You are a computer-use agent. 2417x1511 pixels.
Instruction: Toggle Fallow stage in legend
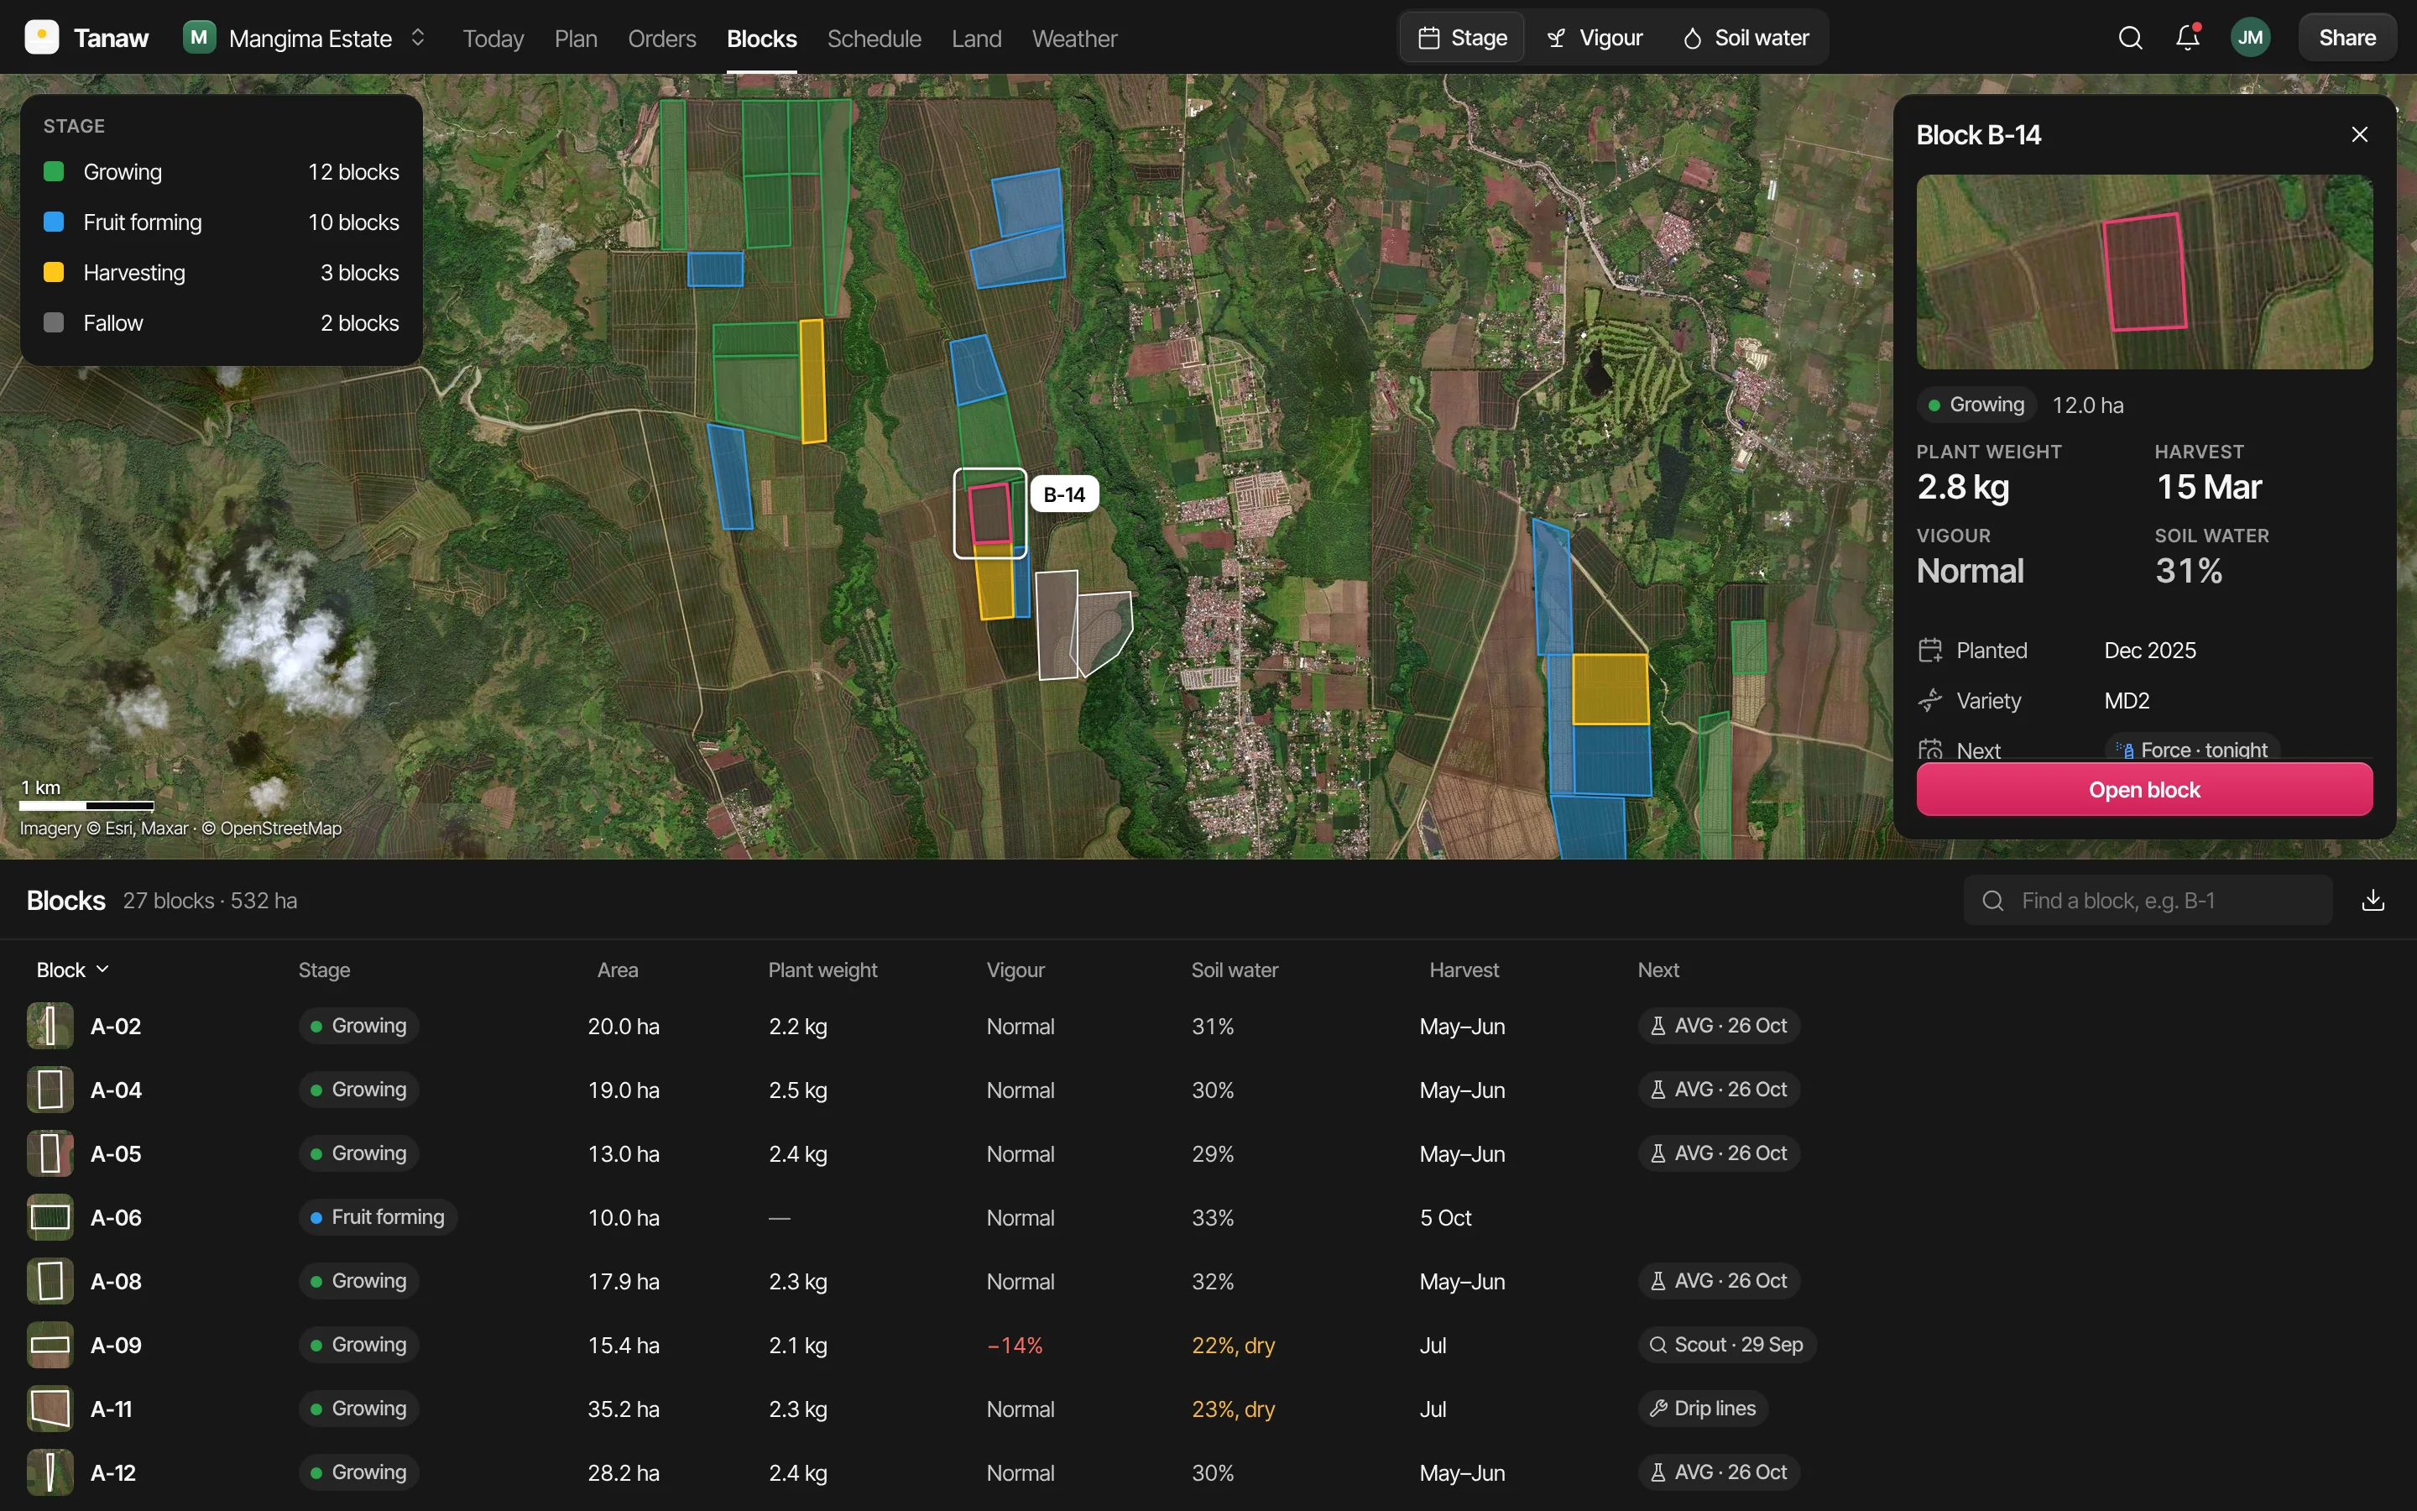[x=222, y=323]
